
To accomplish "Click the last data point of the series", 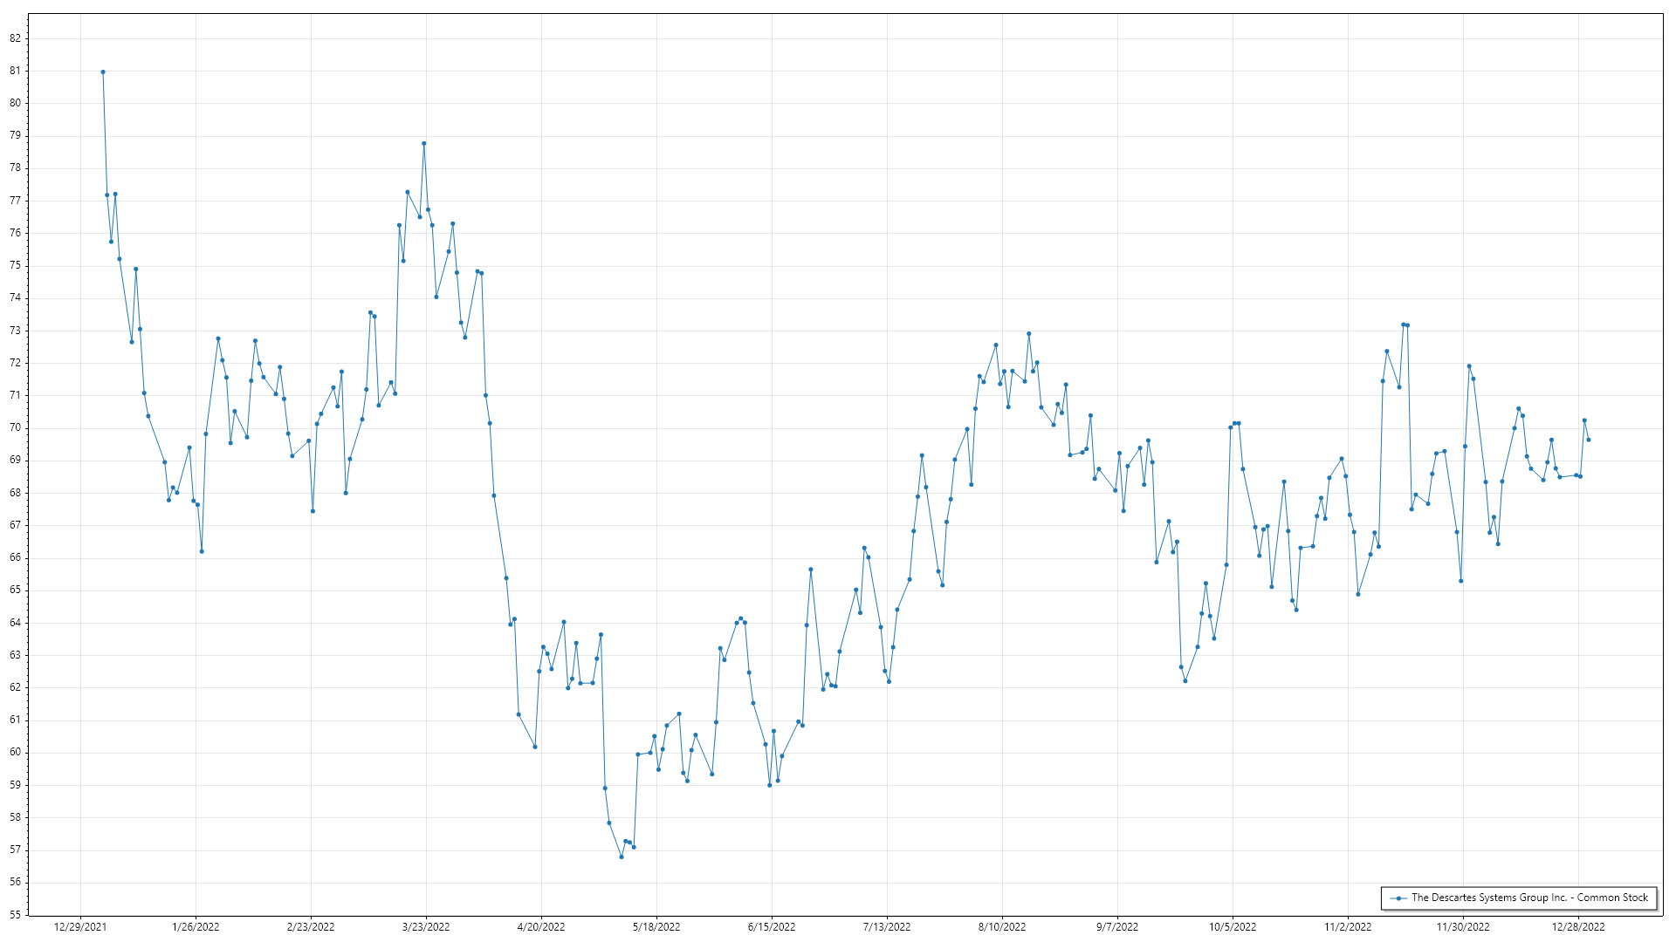I will point(1589,440).
